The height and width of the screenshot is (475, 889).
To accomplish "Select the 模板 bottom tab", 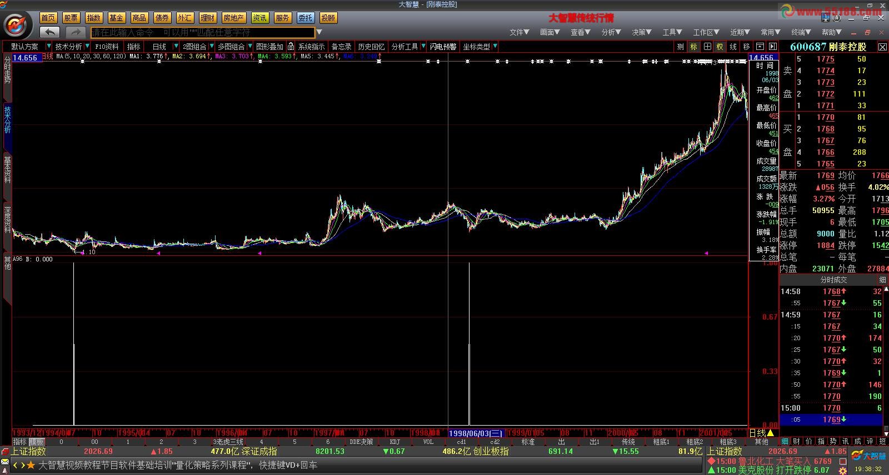I will [x=37, y=442].
